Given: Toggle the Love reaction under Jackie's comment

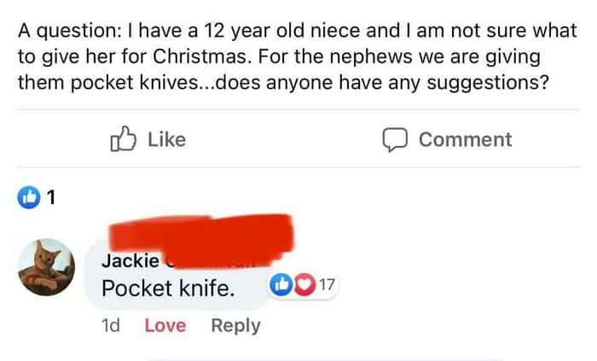Looking at the screenshot, I should (165, 326).
